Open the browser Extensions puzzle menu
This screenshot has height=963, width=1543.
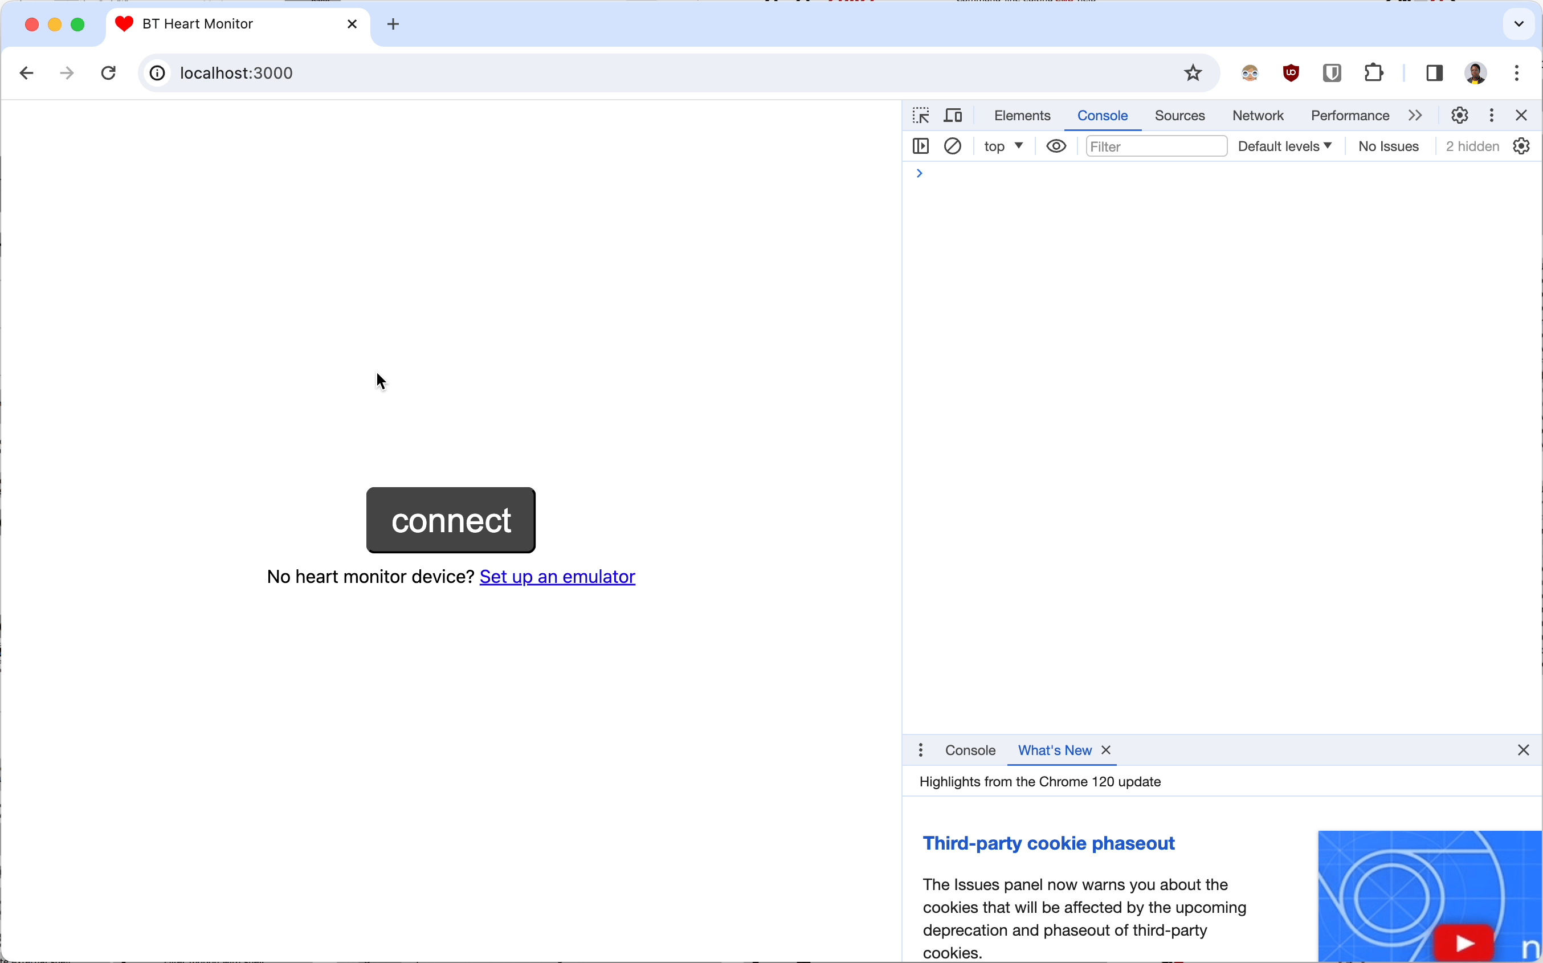point(1373,72)
